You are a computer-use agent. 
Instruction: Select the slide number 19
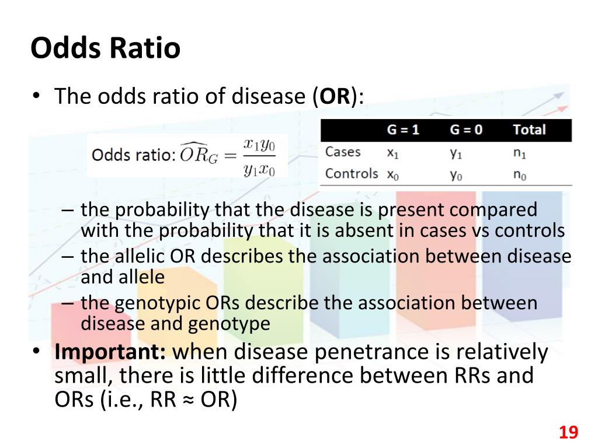(568, 432)
